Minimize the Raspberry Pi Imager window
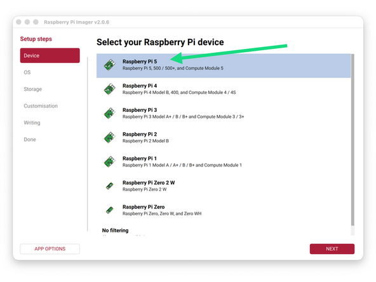Viewport: 376px width, 282px height. coord(27,22)
